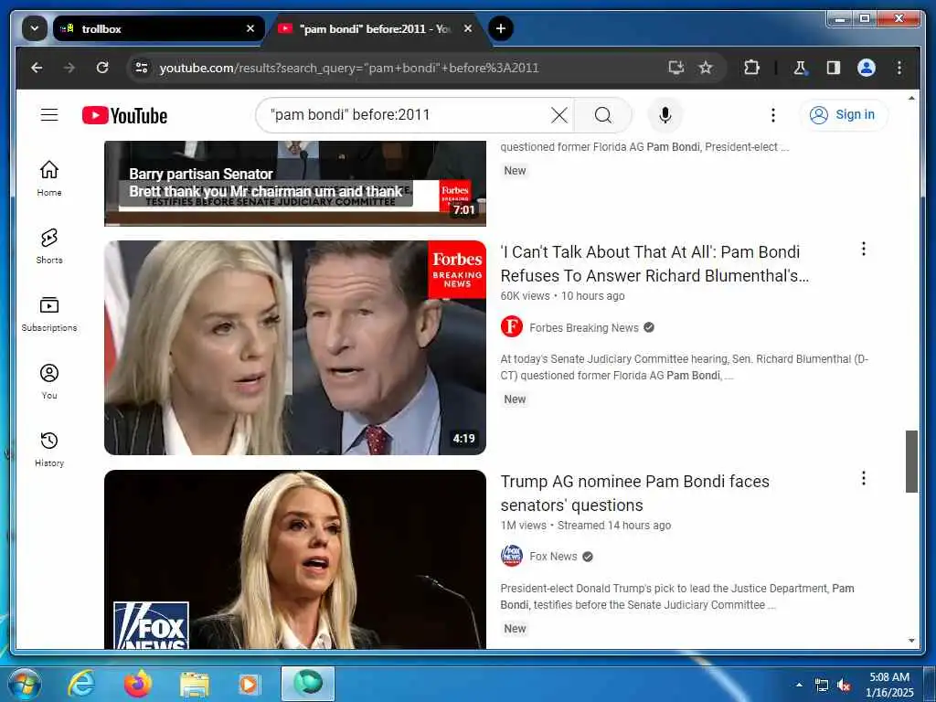Bookmark this page with the star icon

click(x=706, y=68)
